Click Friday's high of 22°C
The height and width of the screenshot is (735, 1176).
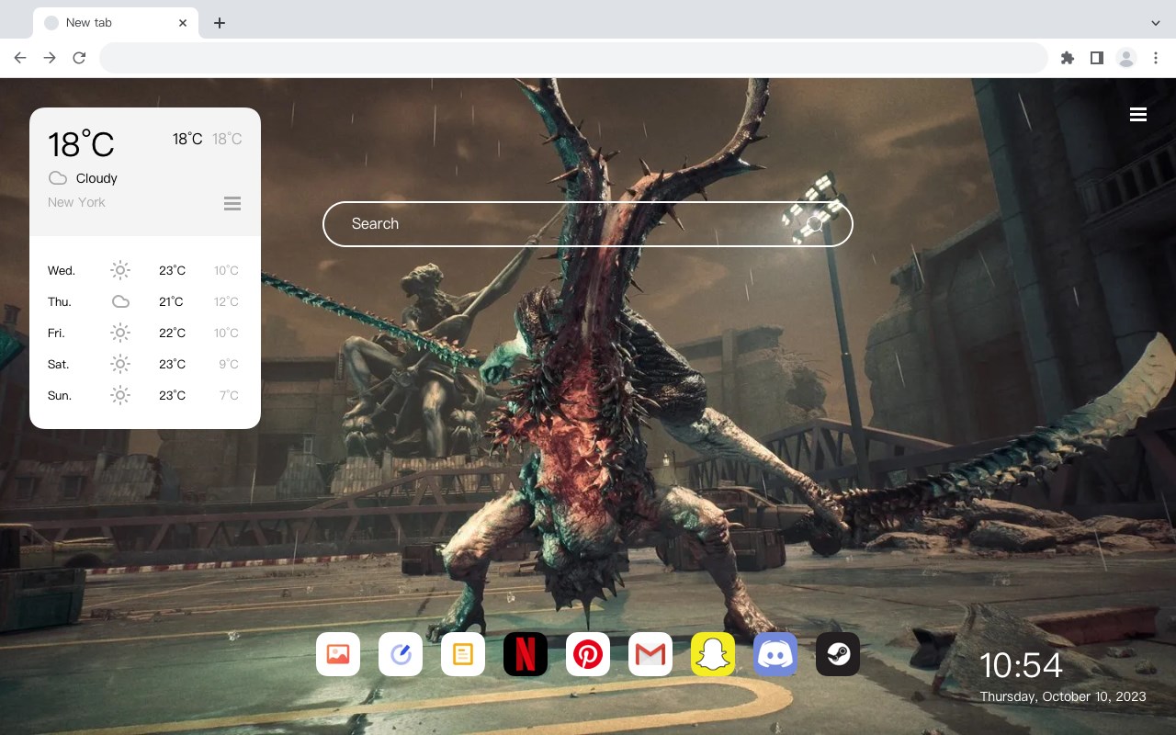coord(172,333)
